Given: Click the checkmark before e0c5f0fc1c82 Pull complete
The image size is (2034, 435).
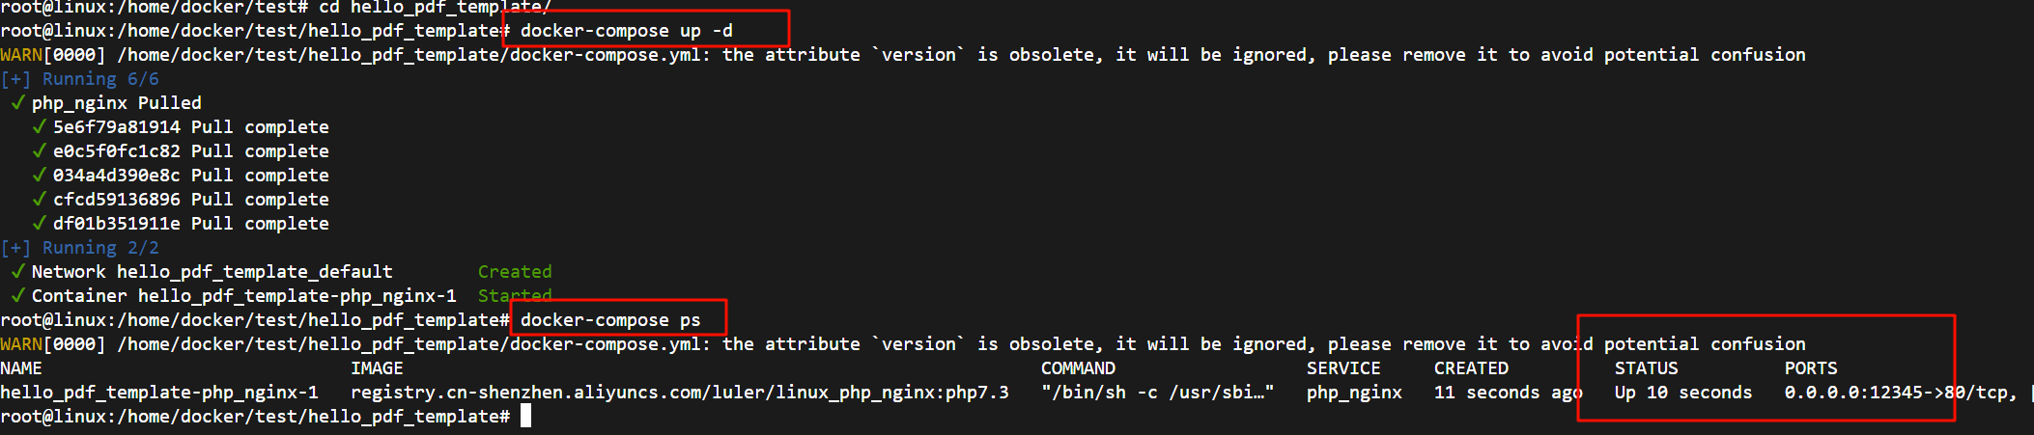Looking at the screenshot, I should (39, 150).
